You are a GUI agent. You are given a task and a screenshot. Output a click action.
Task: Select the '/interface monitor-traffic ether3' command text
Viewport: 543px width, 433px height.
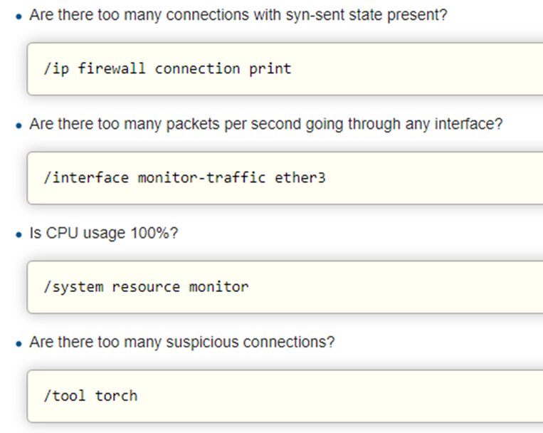tap(184, 178)
